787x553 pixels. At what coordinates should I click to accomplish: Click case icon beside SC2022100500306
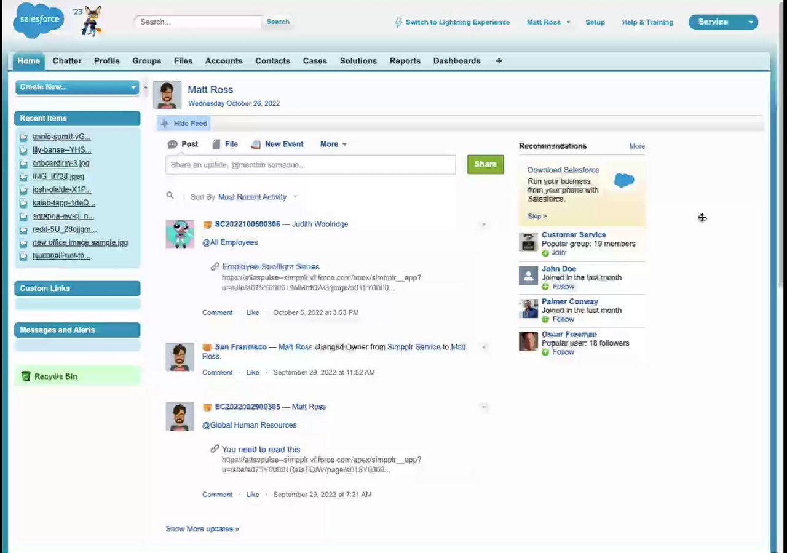point(207,225)
